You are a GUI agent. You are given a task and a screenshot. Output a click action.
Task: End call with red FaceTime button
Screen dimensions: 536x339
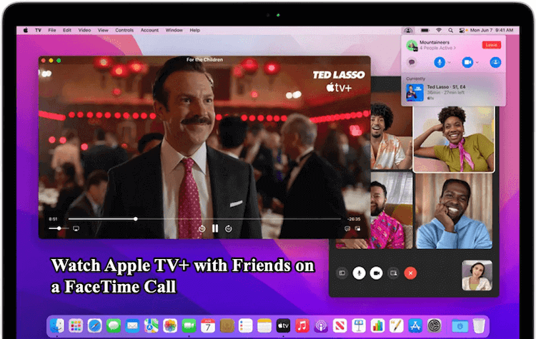click(x=410, y=273)
